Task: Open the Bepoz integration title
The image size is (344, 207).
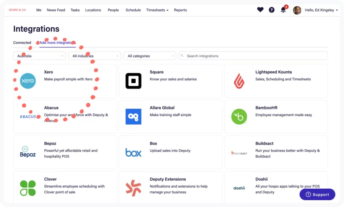Action: point(50,144)
